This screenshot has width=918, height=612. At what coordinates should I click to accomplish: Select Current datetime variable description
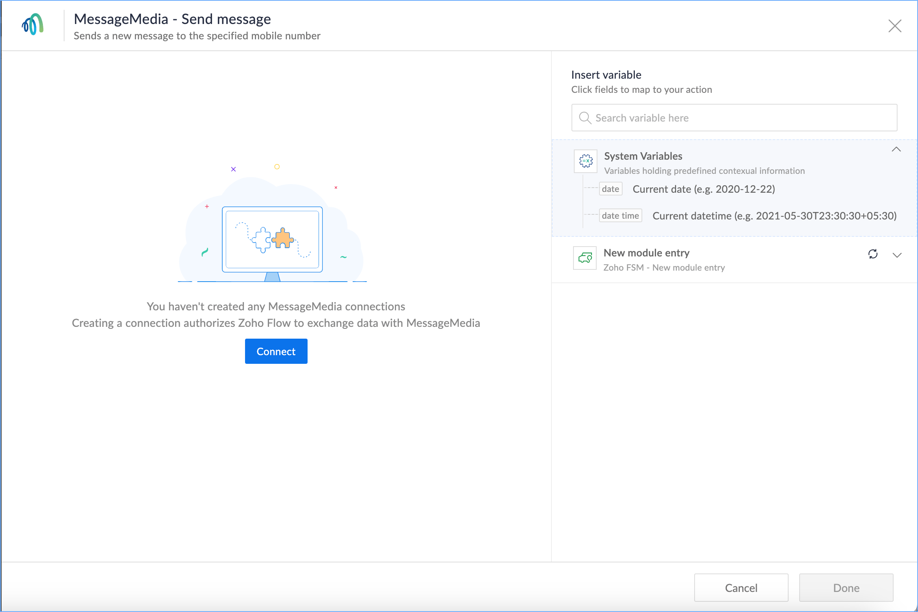click(774, 216)
